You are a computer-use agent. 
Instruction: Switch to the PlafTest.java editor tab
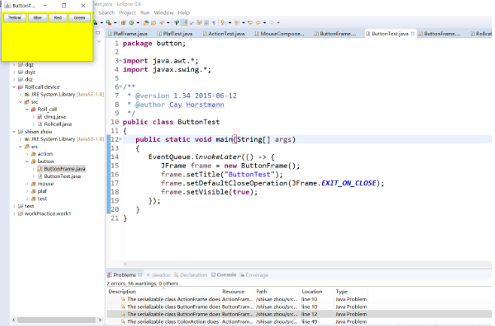coord(175,33)
